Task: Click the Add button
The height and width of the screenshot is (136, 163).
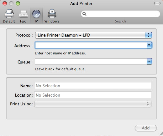Action: 146,128
